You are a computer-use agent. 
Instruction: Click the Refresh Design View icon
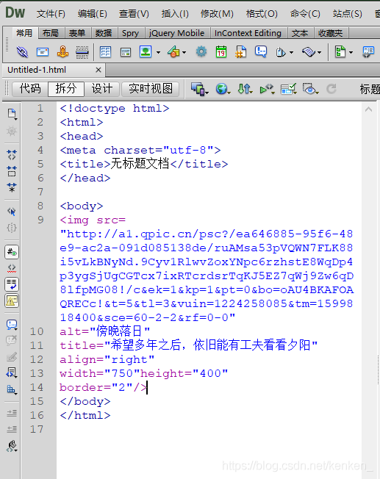[x=331, y=89]
